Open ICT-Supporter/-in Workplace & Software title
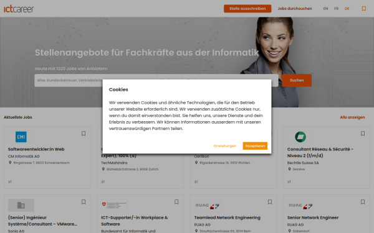 pos(134,221)
